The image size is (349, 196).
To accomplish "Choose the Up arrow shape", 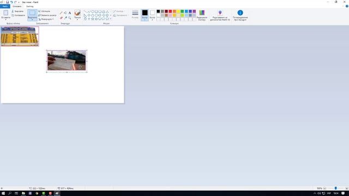I will pos(107,15).
